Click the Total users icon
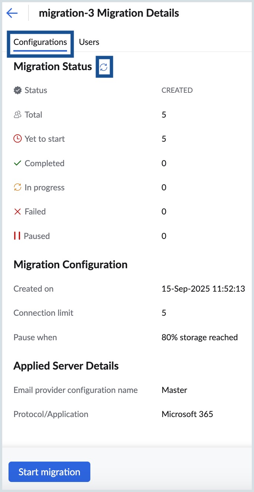Image resolution: width=254 pixels, height=492 pixels. click(x=17, y=115)
